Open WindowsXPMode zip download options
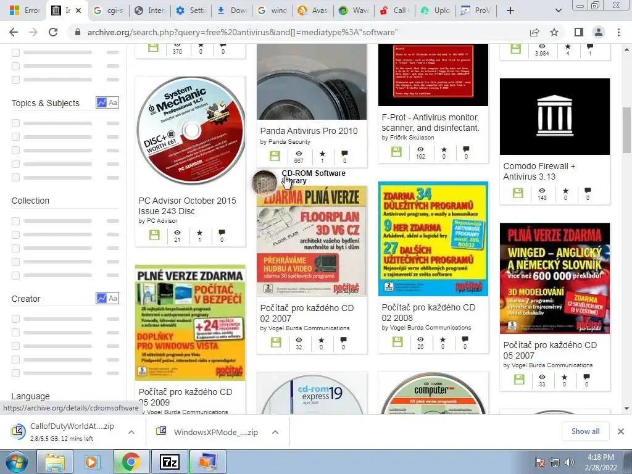The height and width of the screenshot is (474, 632). (x=275, y=432)
